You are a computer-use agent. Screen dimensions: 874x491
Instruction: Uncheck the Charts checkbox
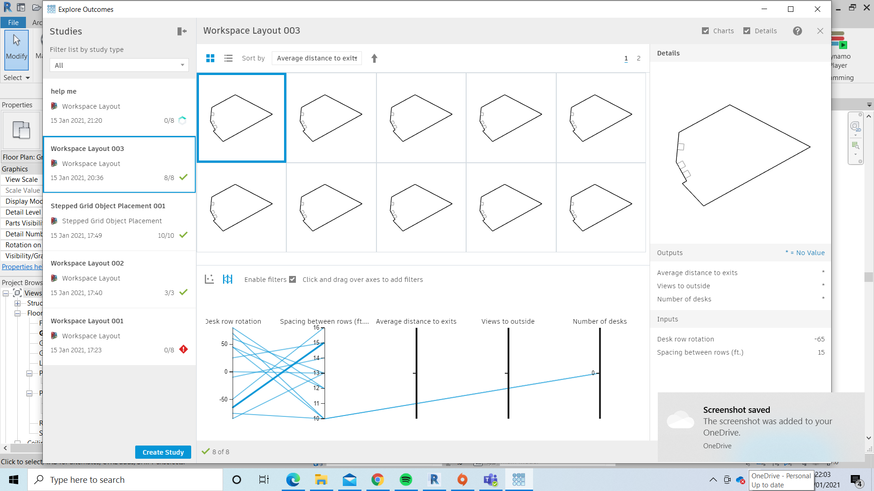coord(706,30)
